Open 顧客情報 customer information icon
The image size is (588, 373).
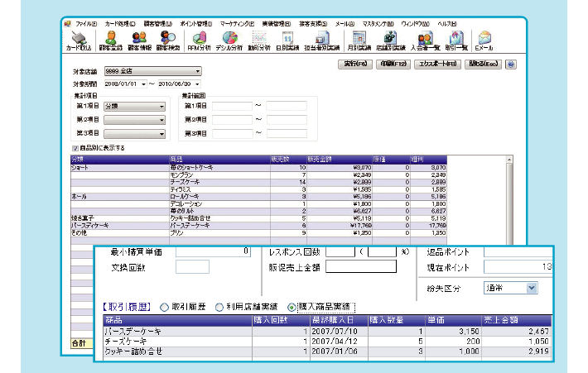139,41
